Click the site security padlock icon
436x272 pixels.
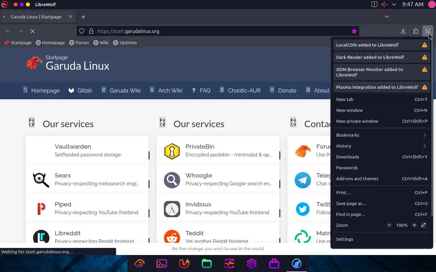[x=91, y=31]
